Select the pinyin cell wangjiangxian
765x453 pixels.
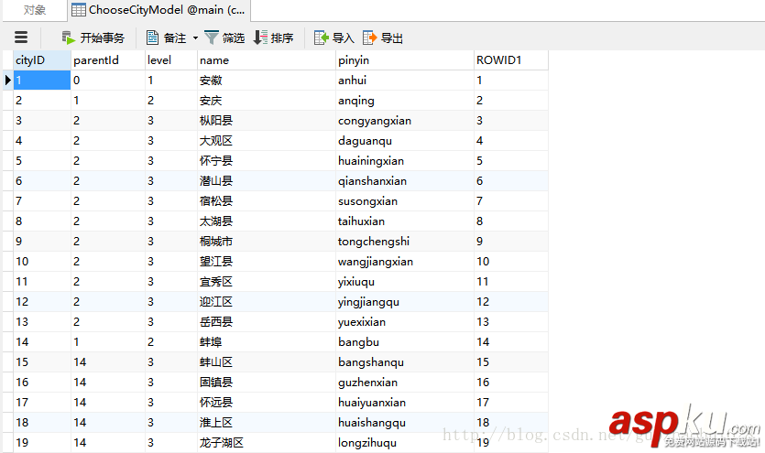tap(405, 262)
